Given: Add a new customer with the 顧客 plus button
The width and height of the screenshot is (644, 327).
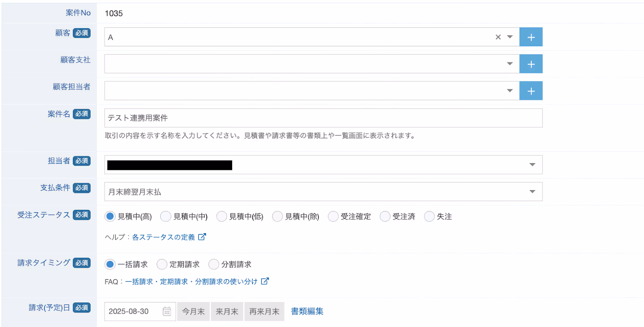Looking at the screenshot, I should pyautogui.click(x=531, y=37).
